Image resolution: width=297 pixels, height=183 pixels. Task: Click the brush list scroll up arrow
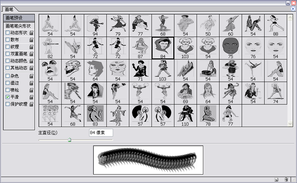(290, 18)
